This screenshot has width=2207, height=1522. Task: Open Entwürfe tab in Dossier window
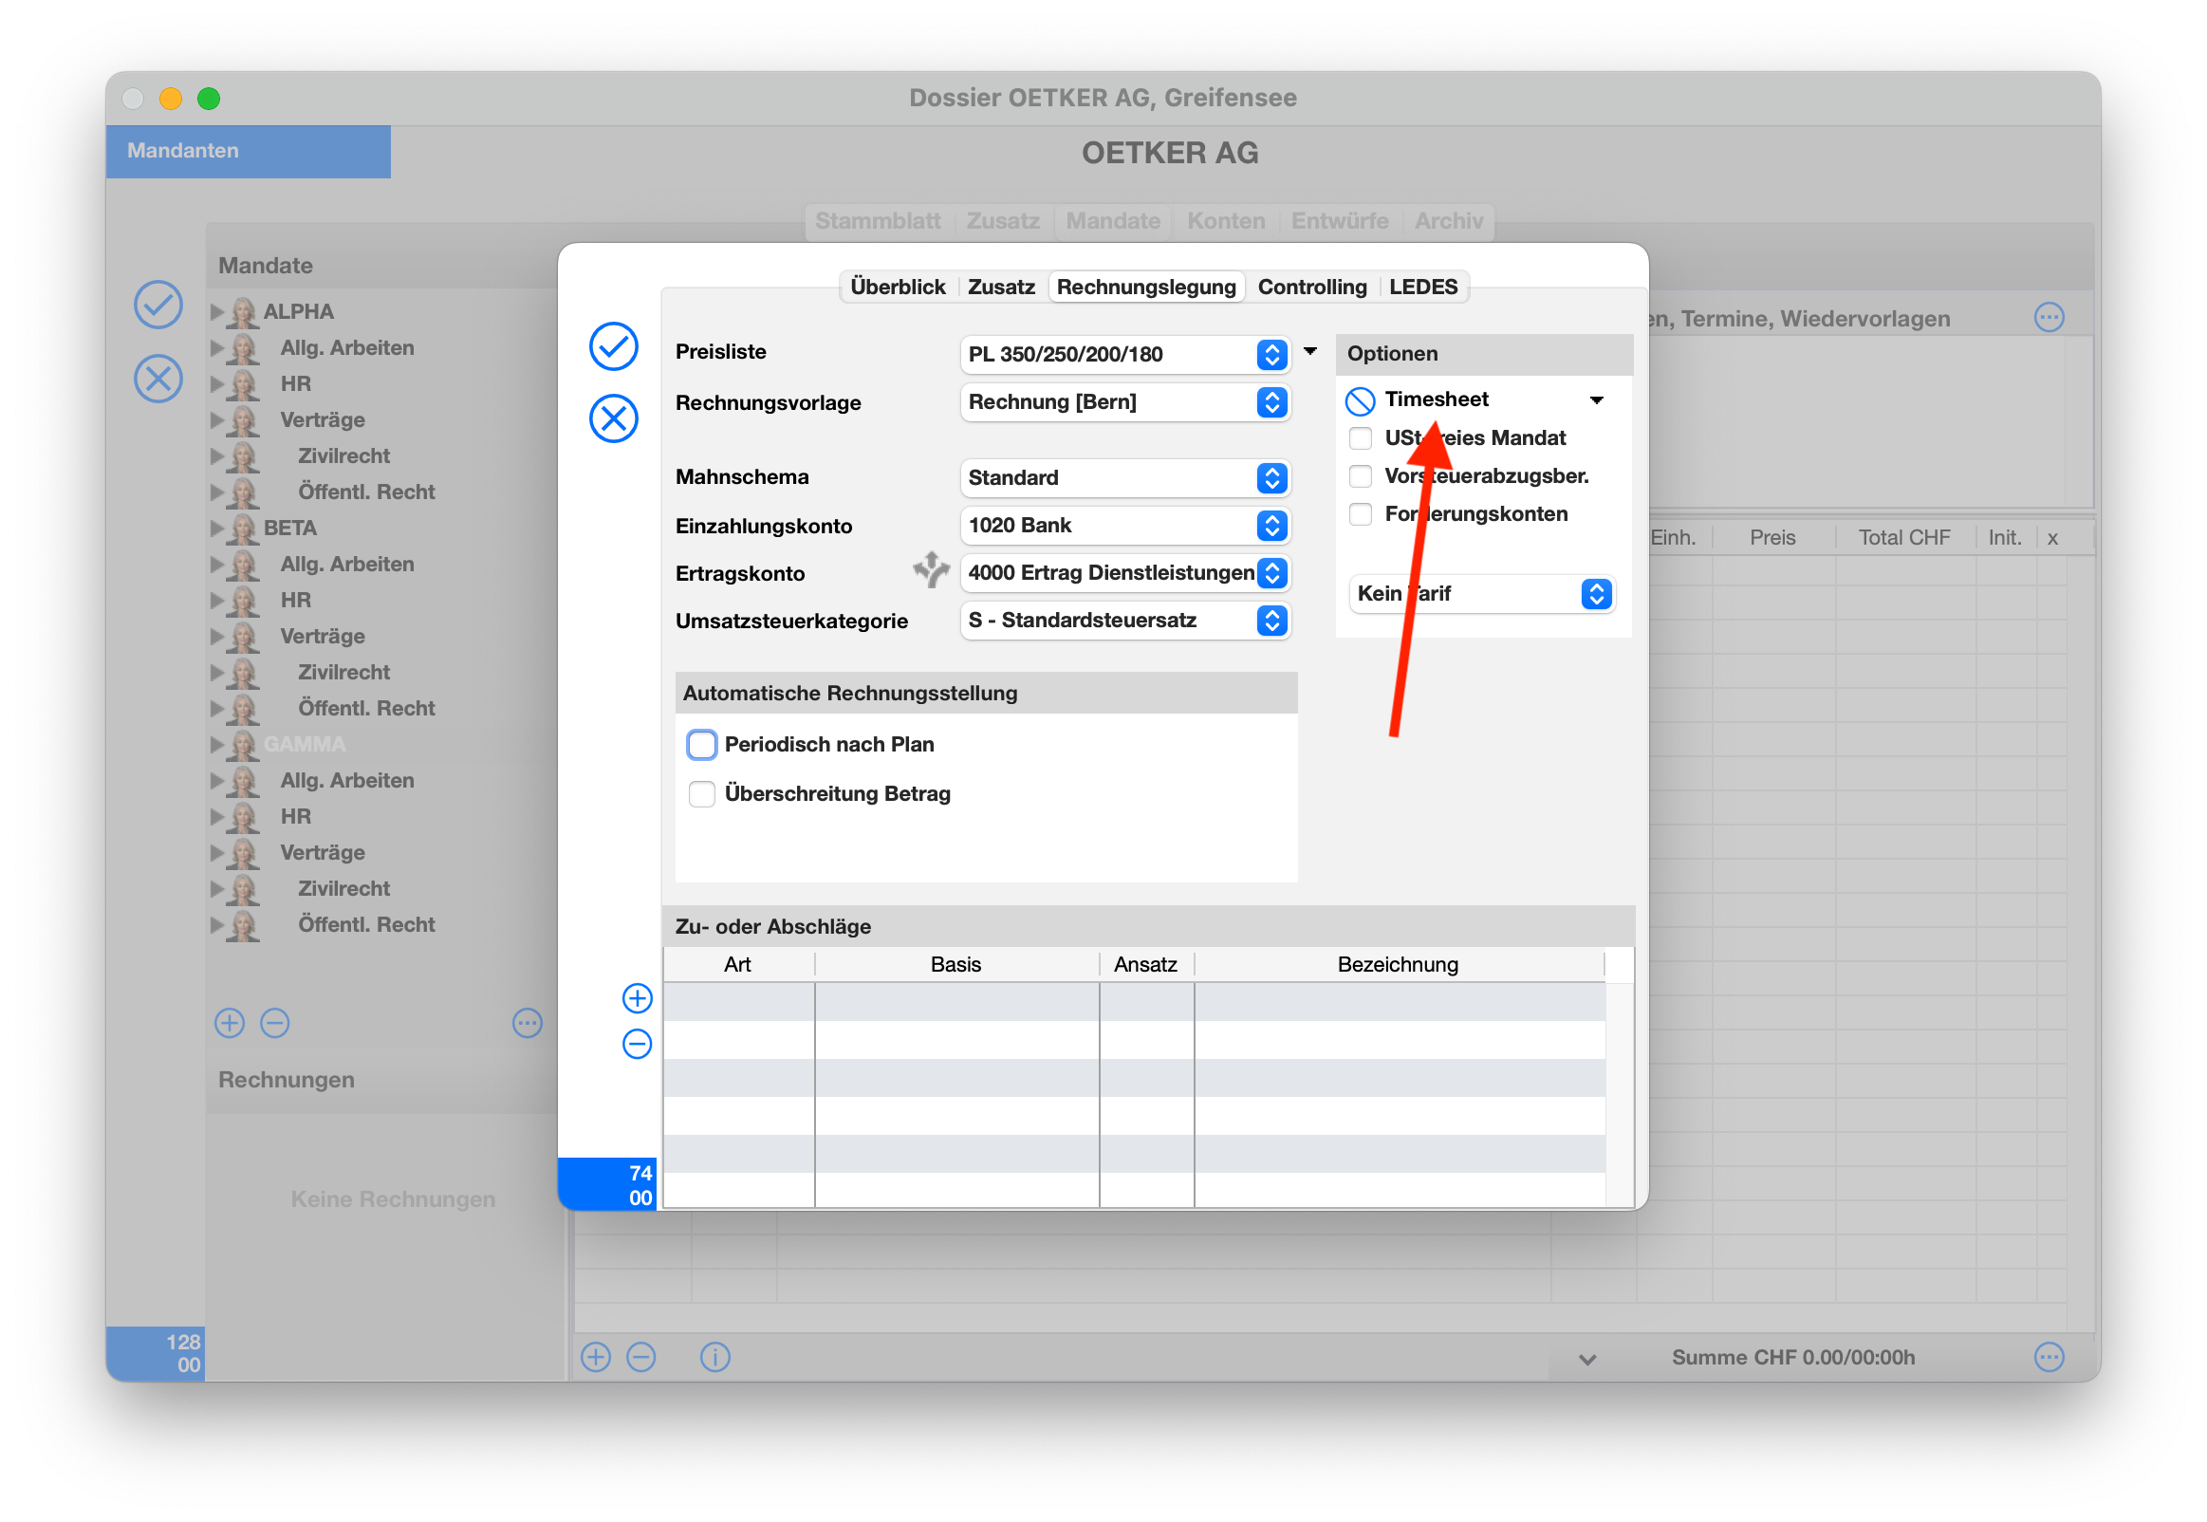click(1340, 221)
